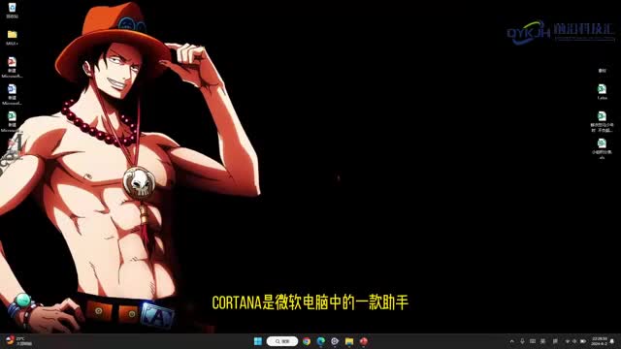Open the volume tray icon
This screenshot has height=349, width=621.
(x=574, y=341)
